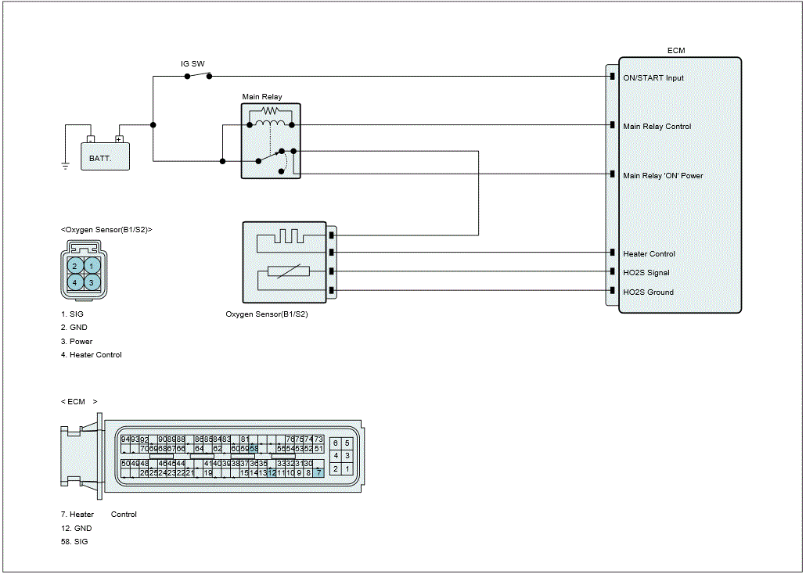Click the HO2S Signal terminal label

pos(646,273)
